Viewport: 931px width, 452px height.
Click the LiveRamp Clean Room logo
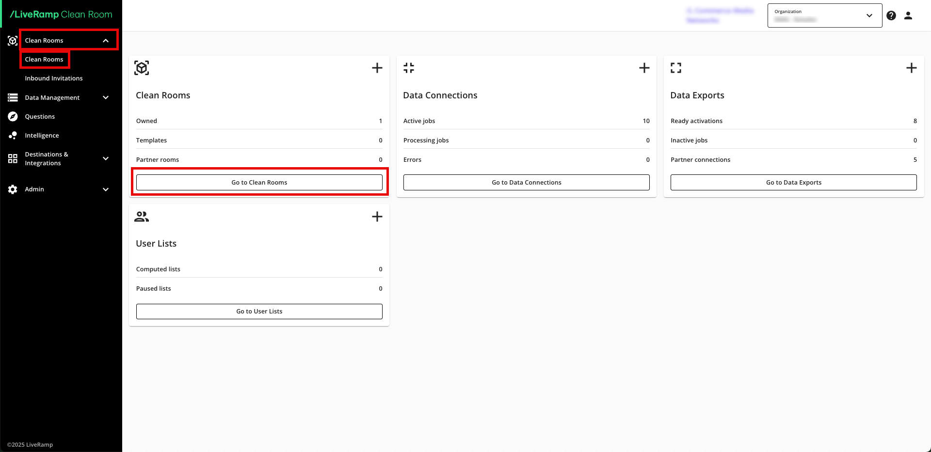61,15
